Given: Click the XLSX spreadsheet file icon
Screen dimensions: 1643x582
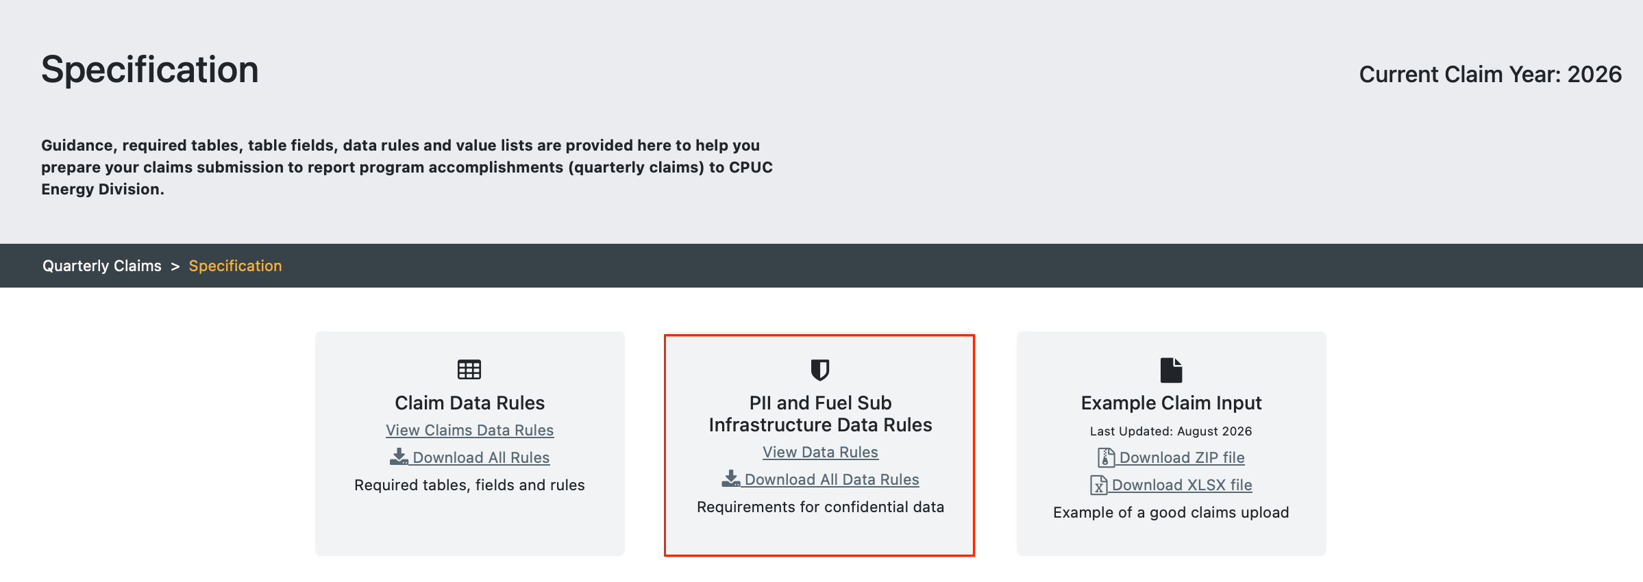Looking at the screenshot, I should pyautogui.click(x=1098, y=485).
